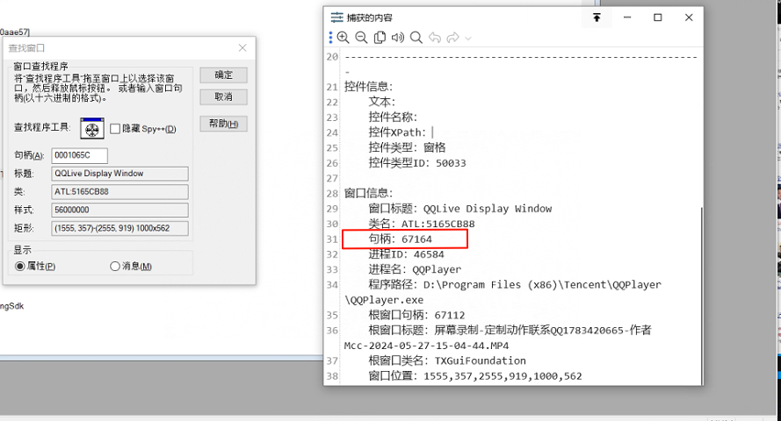Copy captured content with the copy icon
This screenshot has width=781, height=421.
(380, 38)
